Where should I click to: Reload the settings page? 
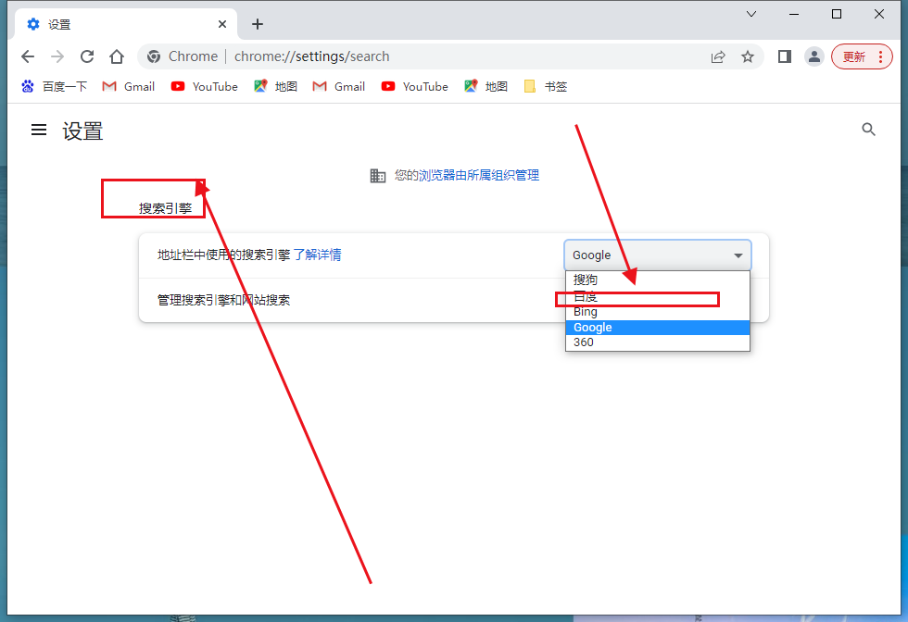tap(87, 56)
